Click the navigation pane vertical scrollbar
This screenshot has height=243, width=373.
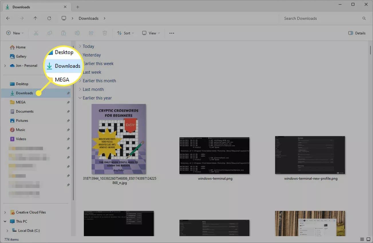[73, 123]
